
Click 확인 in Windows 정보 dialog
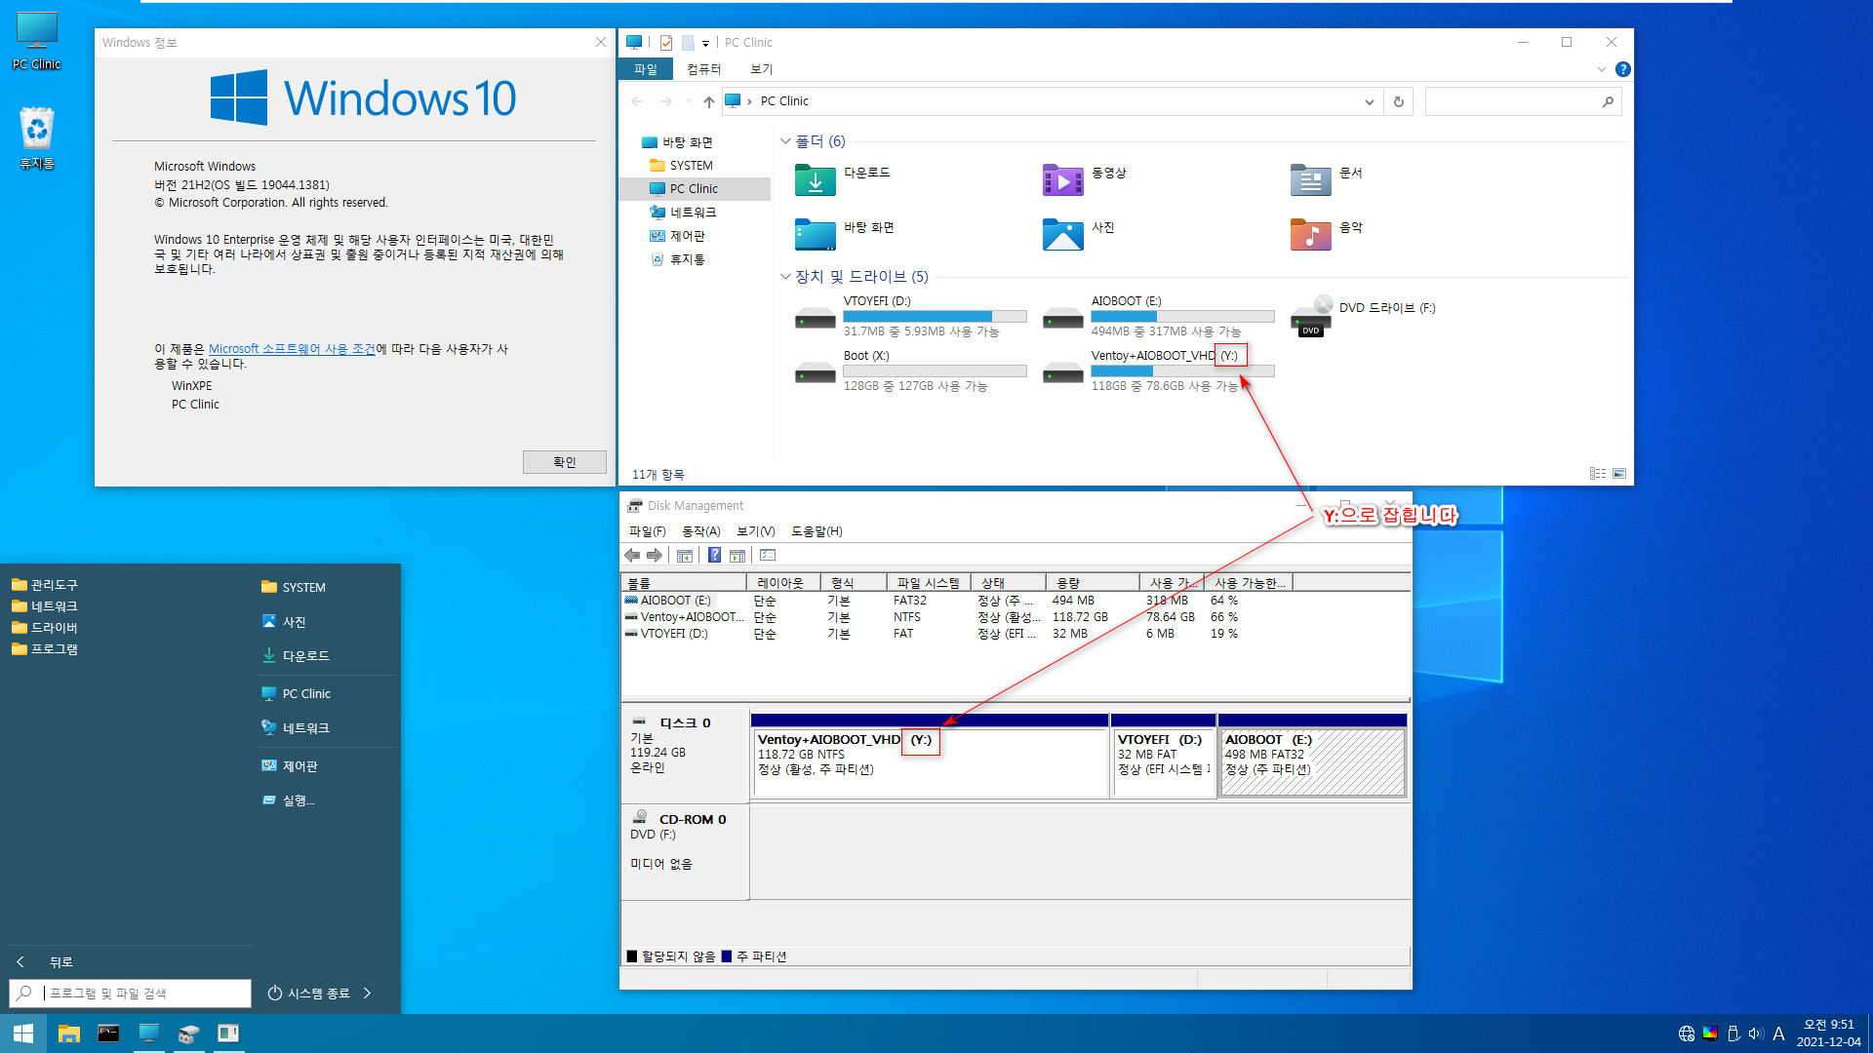point(564,462)
